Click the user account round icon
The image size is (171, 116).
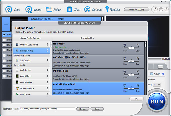[x=156, y=9]
